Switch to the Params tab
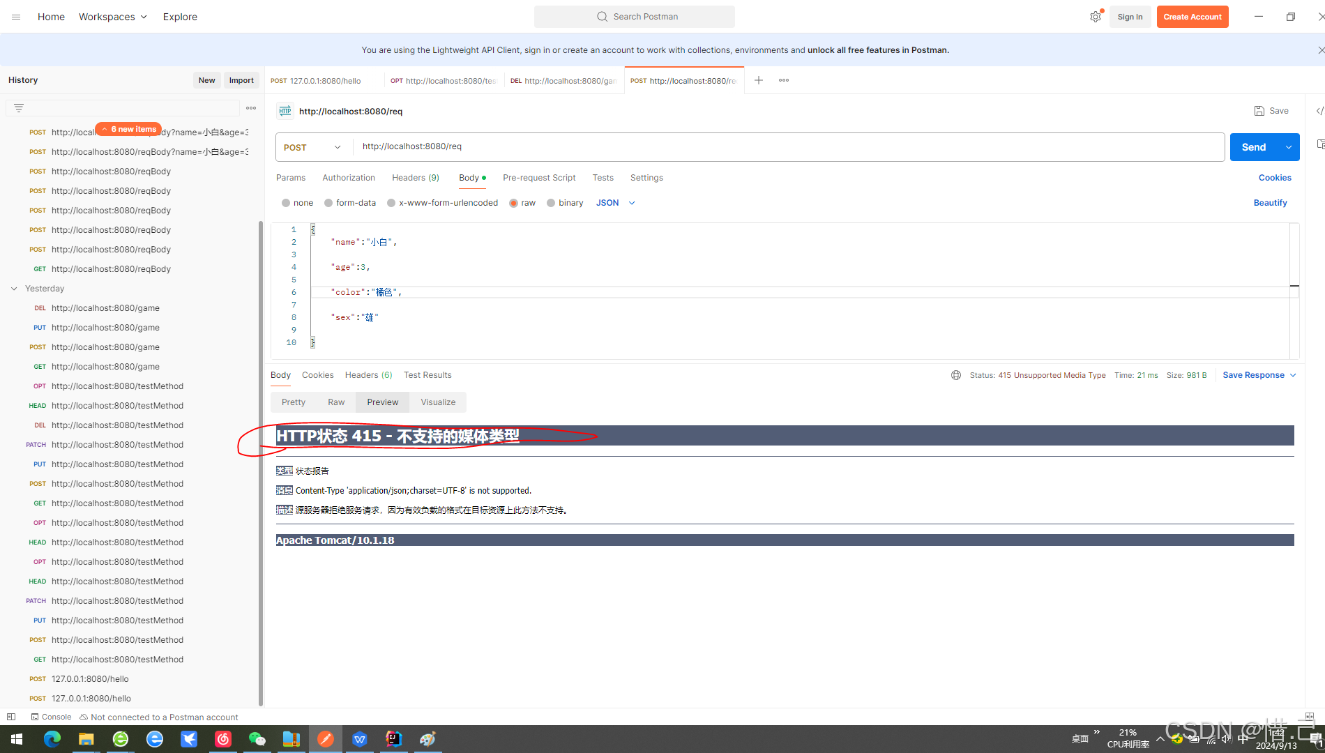Viewport: 1325px width, 753px height. (x=291, y=178)
